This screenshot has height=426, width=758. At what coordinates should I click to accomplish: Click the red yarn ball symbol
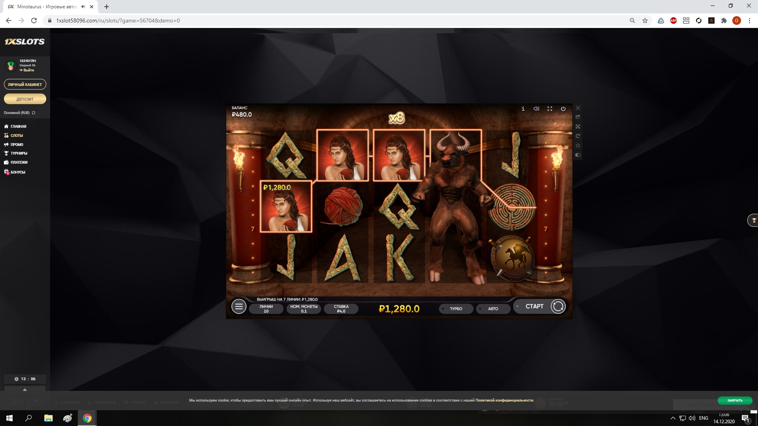click(x=343, y=206)
